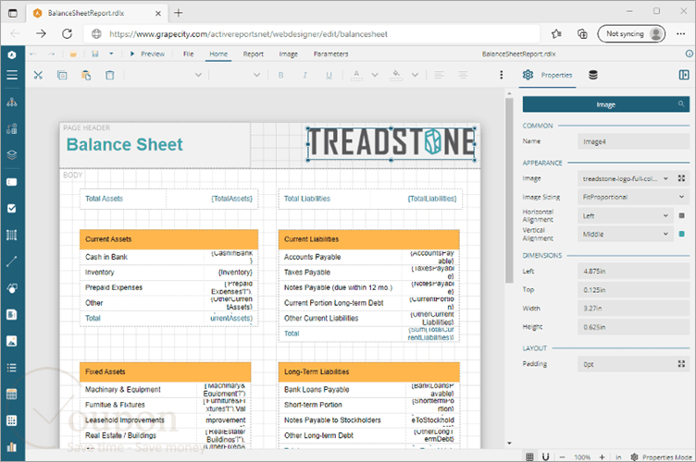Expand the Padding property editor icon

pos(682,364)
